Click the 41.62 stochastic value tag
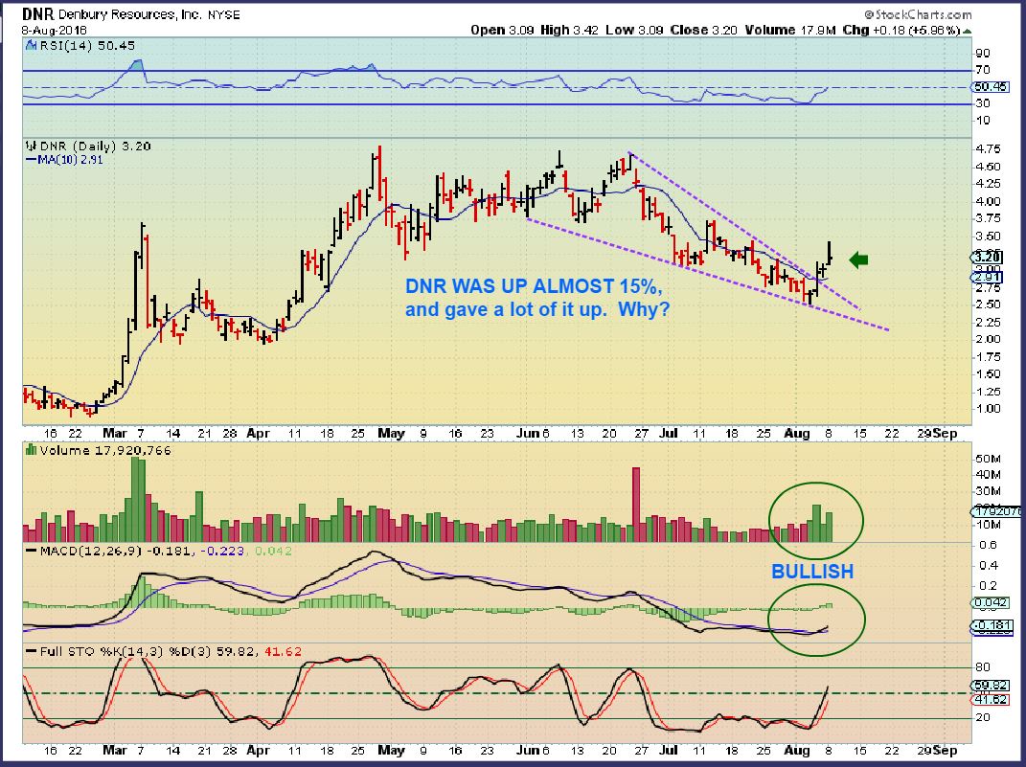The image size is (1026, 767). pos(991,700)
